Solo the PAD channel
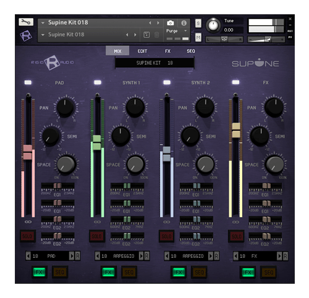Viewport: 309px width, 298px height. tap(28, 236)
